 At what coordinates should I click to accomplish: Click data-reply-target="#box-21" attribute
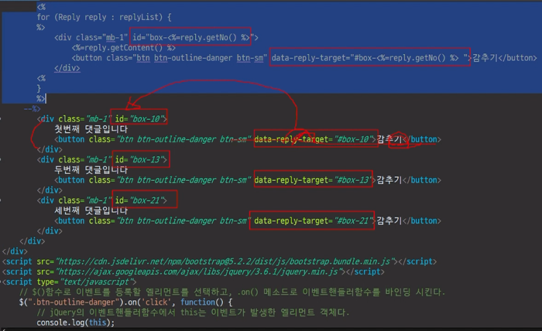click(313, 220)
